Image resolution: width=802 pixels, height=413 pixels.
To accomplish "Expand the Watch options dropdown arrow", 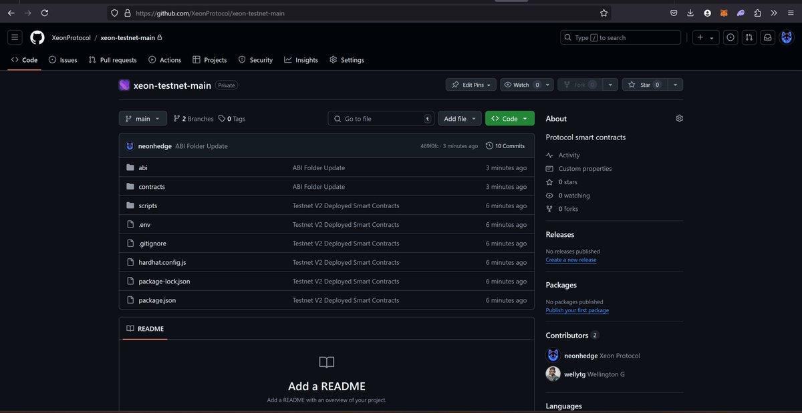I will pyautogui.click(x=547, y=85).
